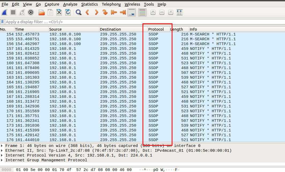Image resolution: width=285 pixels, height=172 pixels.
Task: Select packet 160 at time 161.047308
Action: click(x=142, y=63)
